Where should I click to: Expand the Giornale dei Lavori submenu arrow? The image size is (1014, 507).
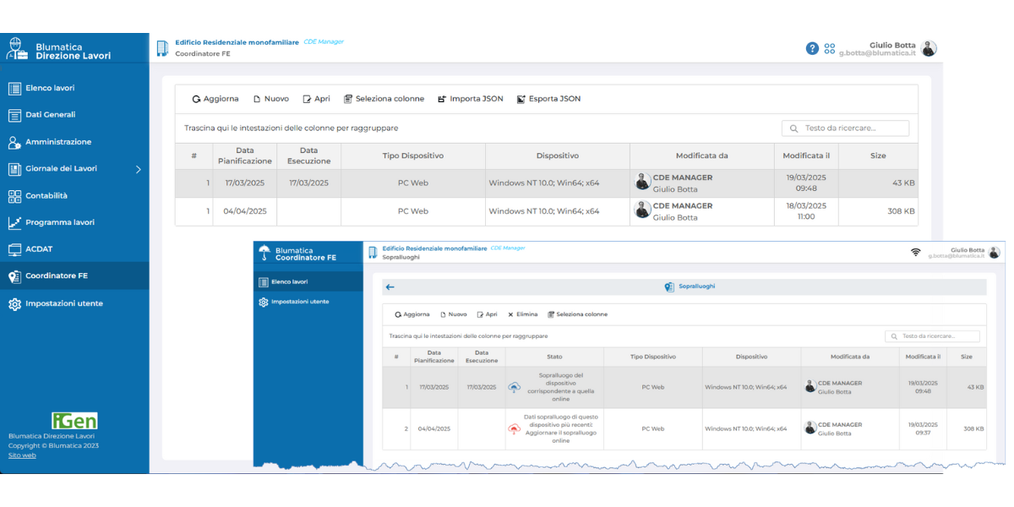click(139, 169)
